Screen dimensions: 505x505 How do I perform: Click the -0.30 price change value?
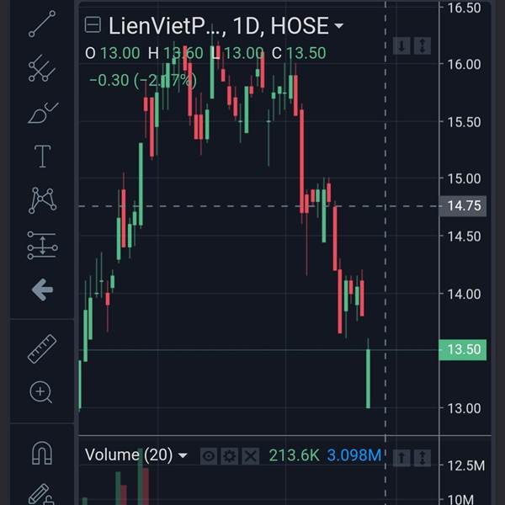109,80
